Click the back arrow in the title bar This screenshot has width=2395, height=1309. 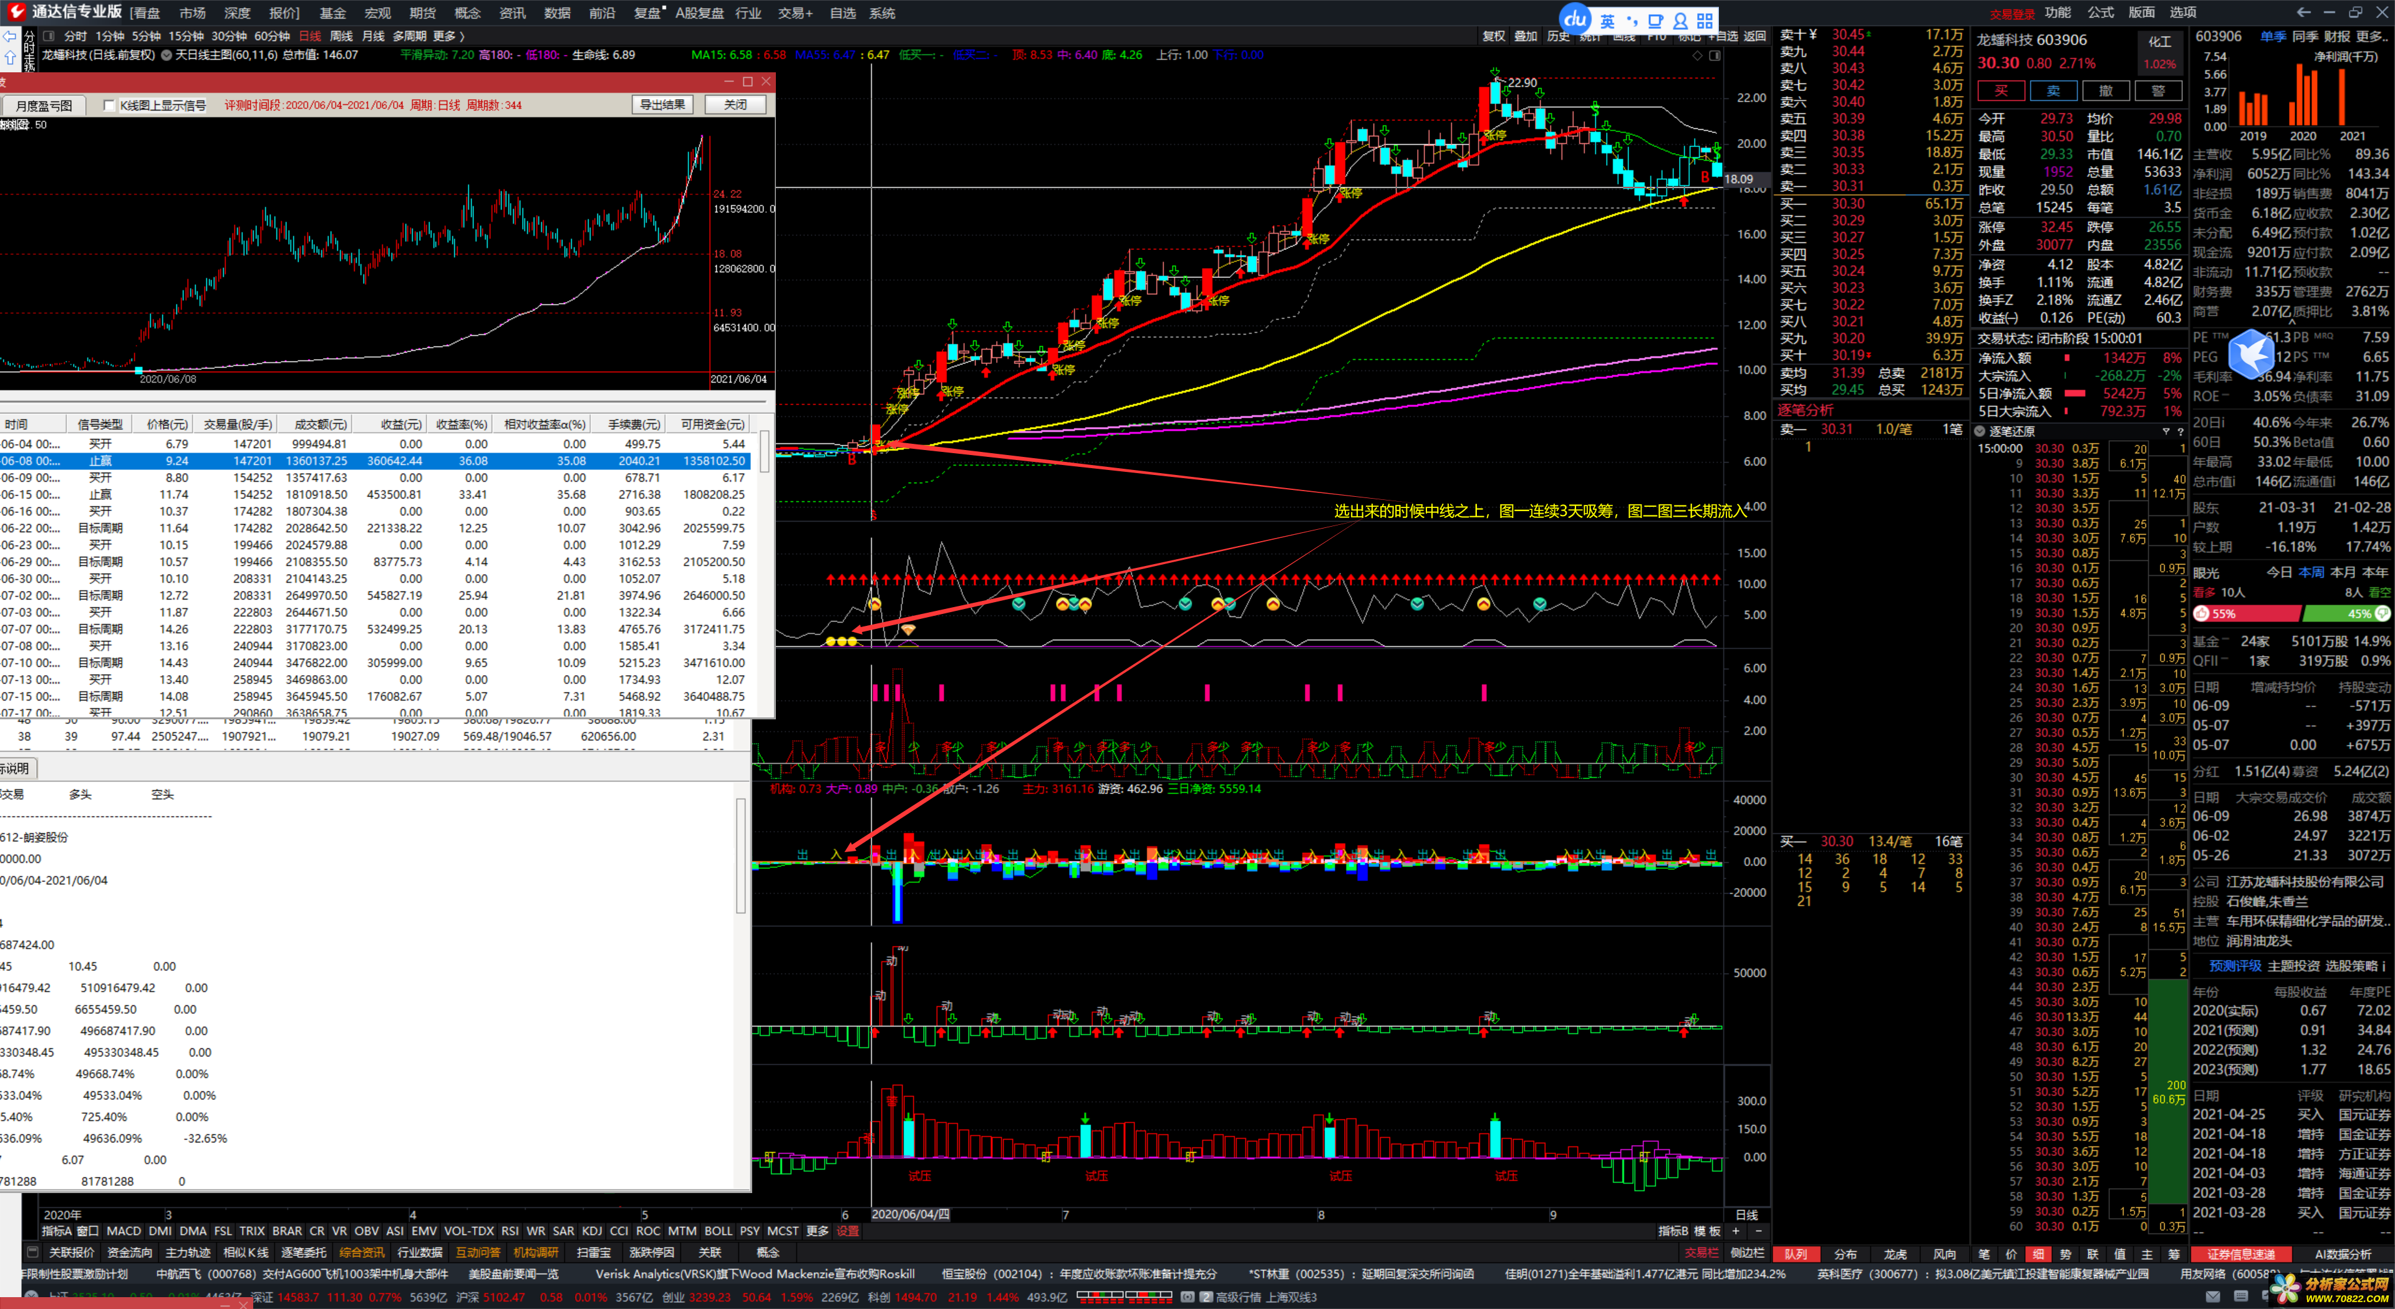[2303, 12]
